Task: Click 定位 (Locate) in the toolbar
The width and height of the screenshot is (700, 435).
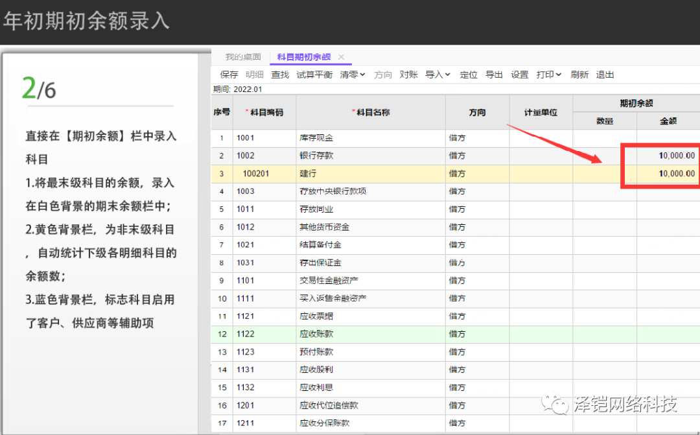Action: 469,75
